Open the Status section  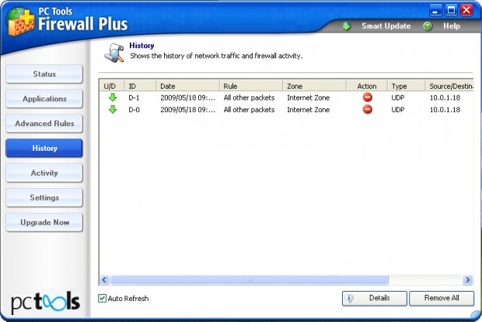coord(44,74)
